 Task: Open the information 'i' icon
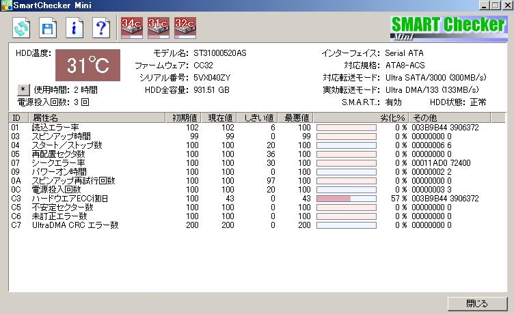click(x=75, y=28)
